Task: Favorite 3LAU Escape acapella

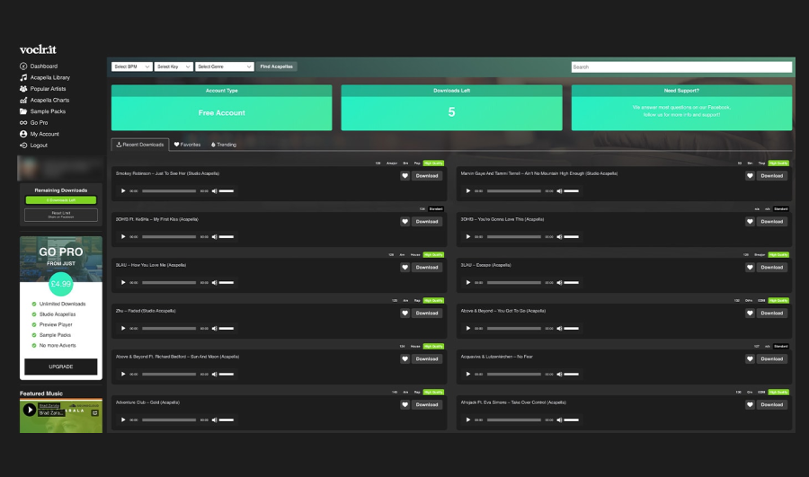Action: [751, 268]
